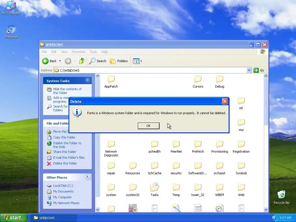Select the SchCache folder
296x222 pixels.
155,169
